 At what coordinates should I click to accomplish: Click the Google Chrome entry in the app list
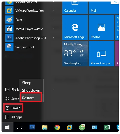coord(29,3)
